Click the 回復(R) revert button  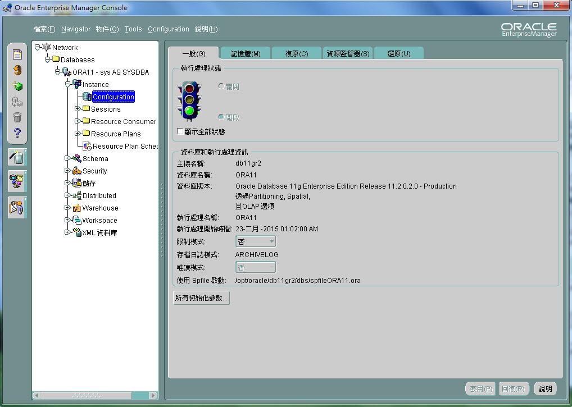click(x=513, y=389)
